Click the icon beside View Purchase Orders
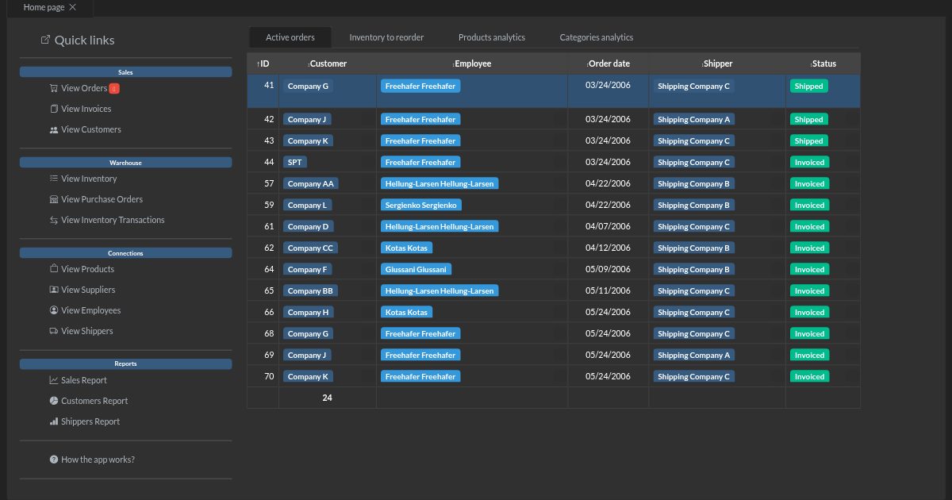 tap(54, 199)
